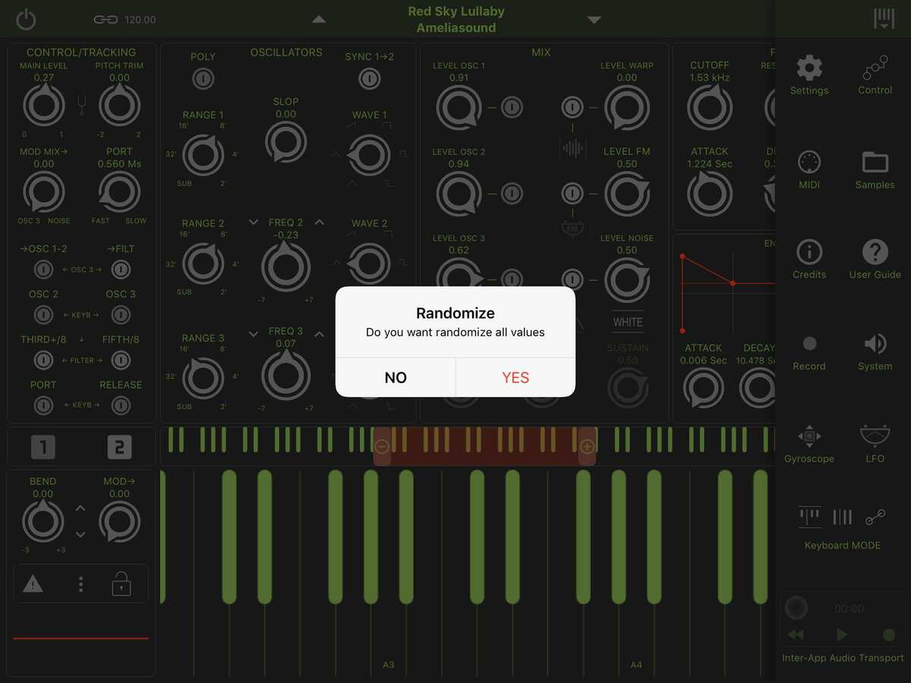This screenshot has height=683, width=911.
Task: Tap the keyboard icon at top right
Action: [x=884, y=19]
